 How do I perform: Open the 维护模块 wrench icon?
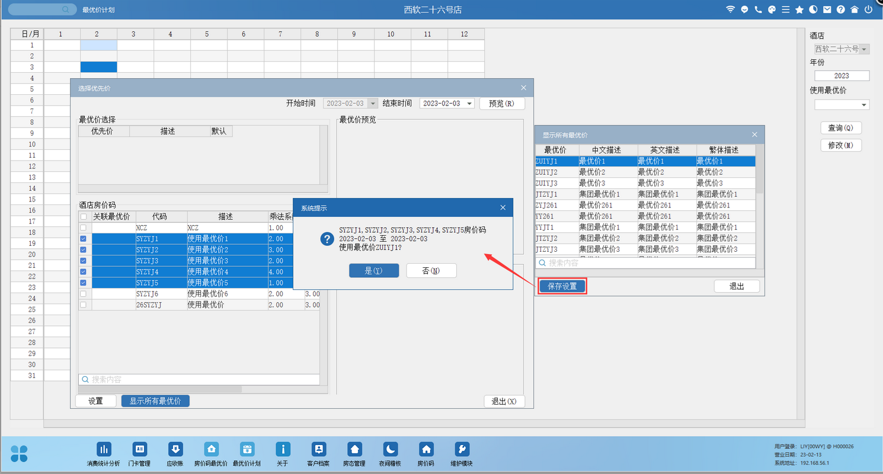[461, 449]
